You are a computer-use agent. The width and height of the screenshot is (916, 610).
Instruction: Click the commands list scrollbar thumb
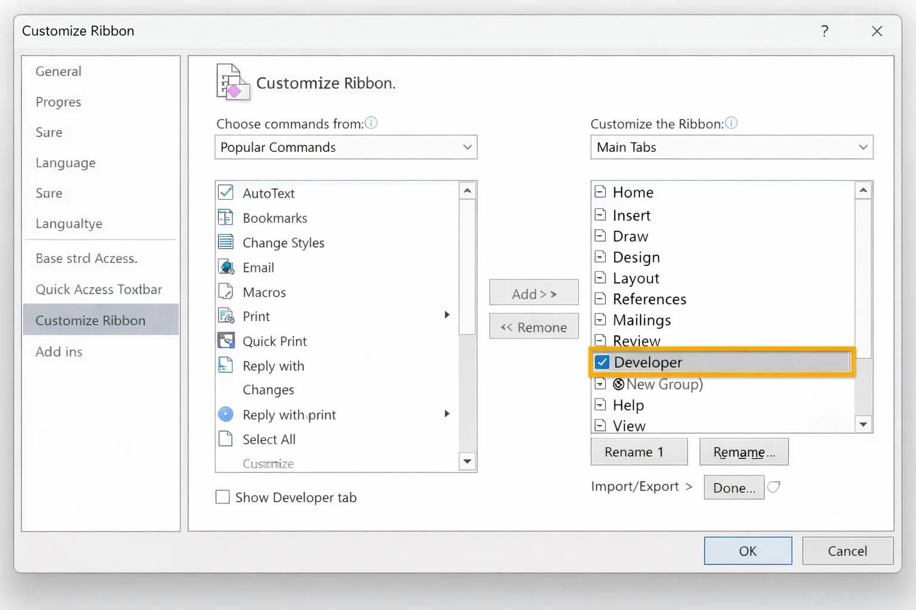(x=468, y=267)
